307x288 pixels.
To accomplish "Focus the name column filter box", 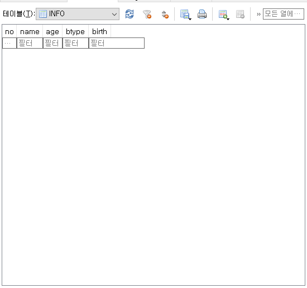I will (30, 43).
